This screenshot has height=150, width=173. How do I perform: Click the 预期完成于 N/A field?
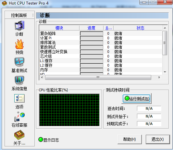tap(149, 124)
